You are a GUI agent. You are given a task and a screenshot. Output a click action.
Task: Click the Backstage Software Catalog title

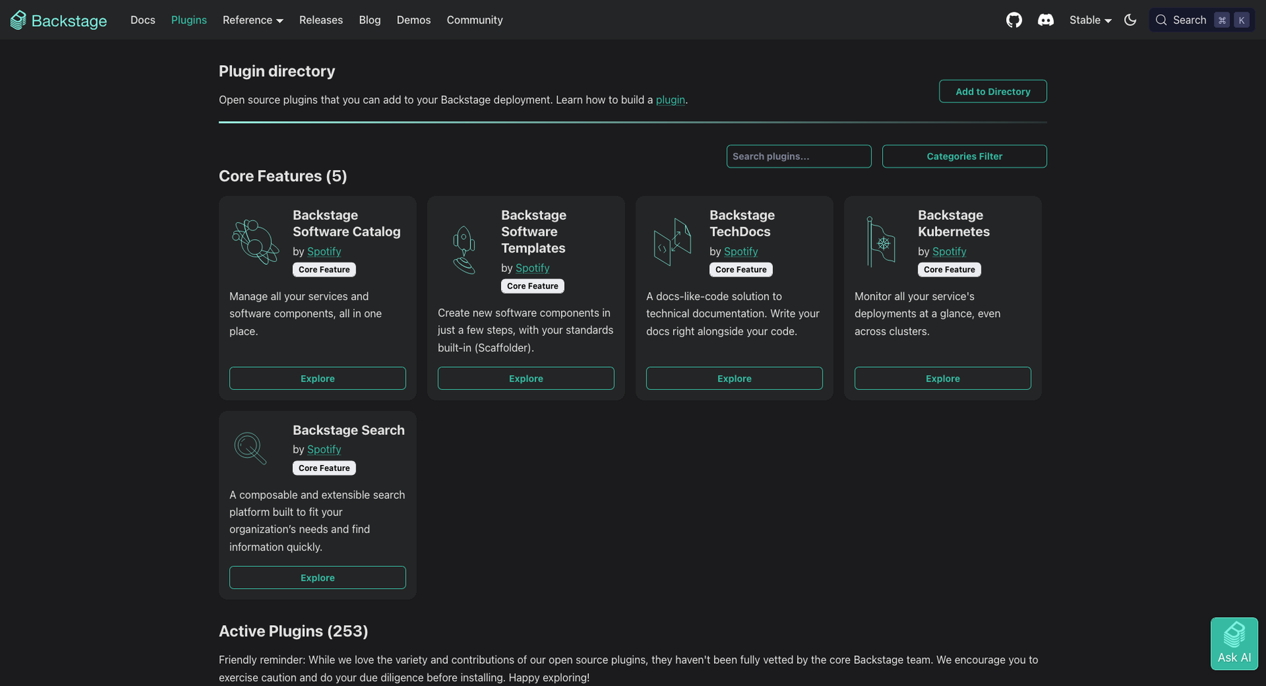point(346,223)
